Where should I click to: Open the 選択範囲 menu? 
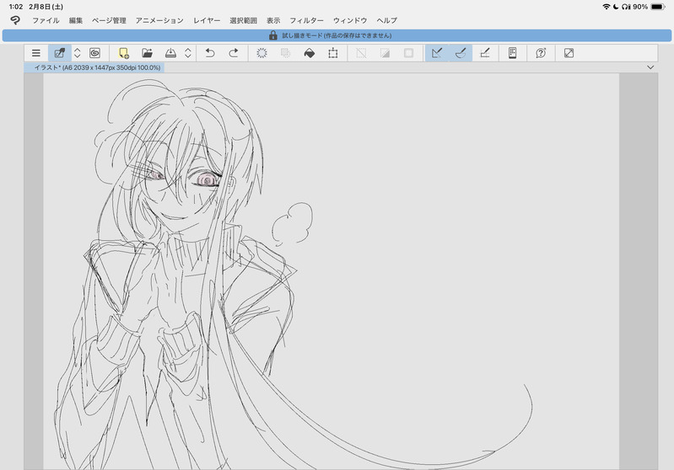coord(243,20)
